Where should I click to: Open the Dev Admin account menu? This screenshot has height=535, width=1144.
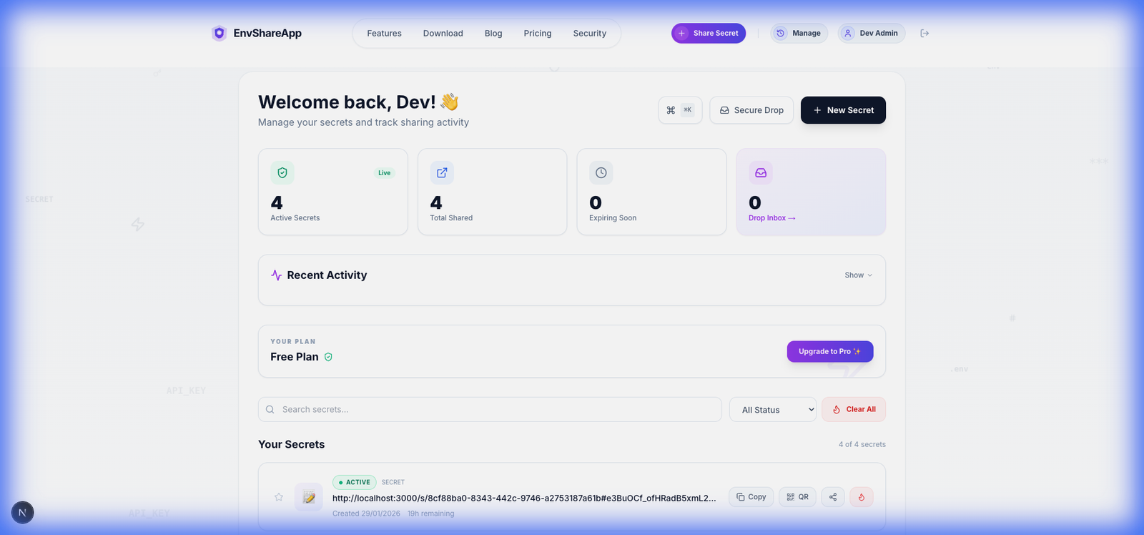[x=871, y=34]
